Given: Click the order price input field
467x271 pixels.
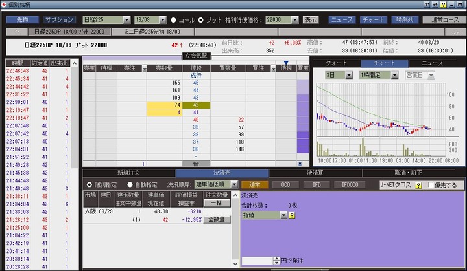Looking at the screenshot, I should pos(257,261).
